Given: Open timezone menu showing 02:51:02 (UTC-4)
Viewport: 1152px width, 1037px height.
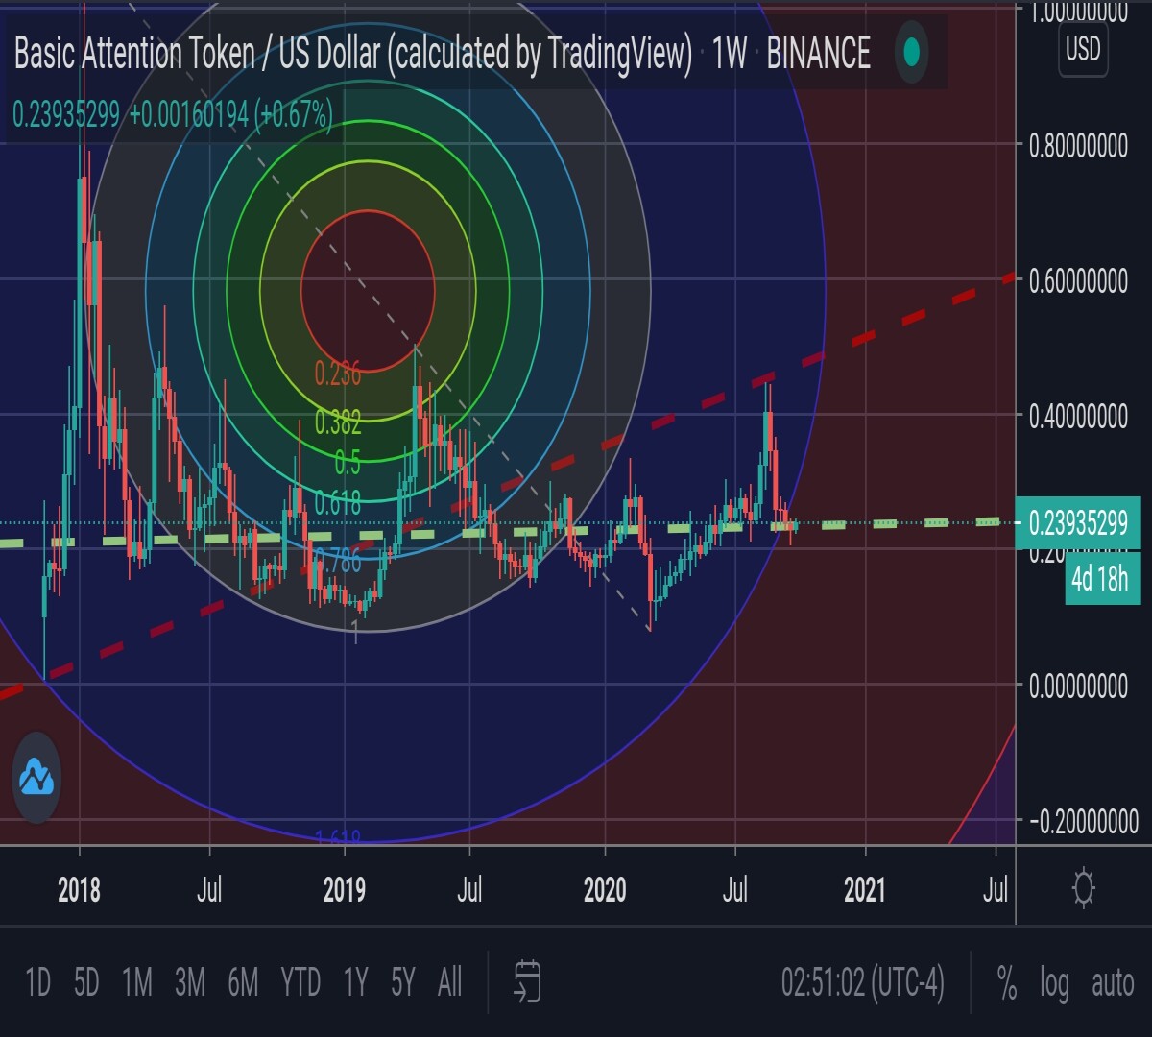Looking at the screenshot, I should tap(862, 982).
